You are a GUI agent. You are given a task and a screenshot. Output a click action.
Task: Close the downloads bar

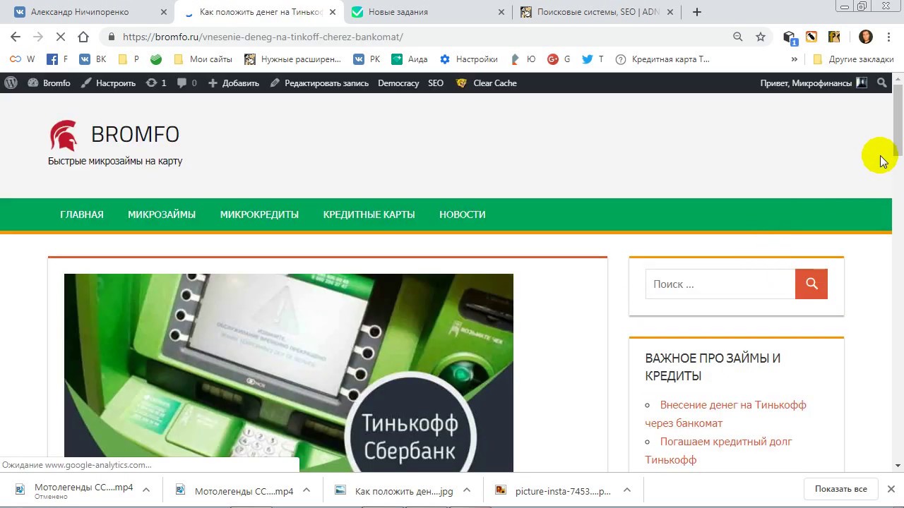(891, 489)
